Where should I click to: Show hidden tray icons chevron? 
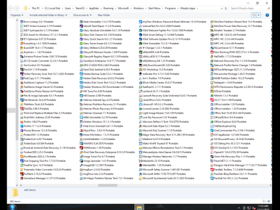tap(239, 208)
